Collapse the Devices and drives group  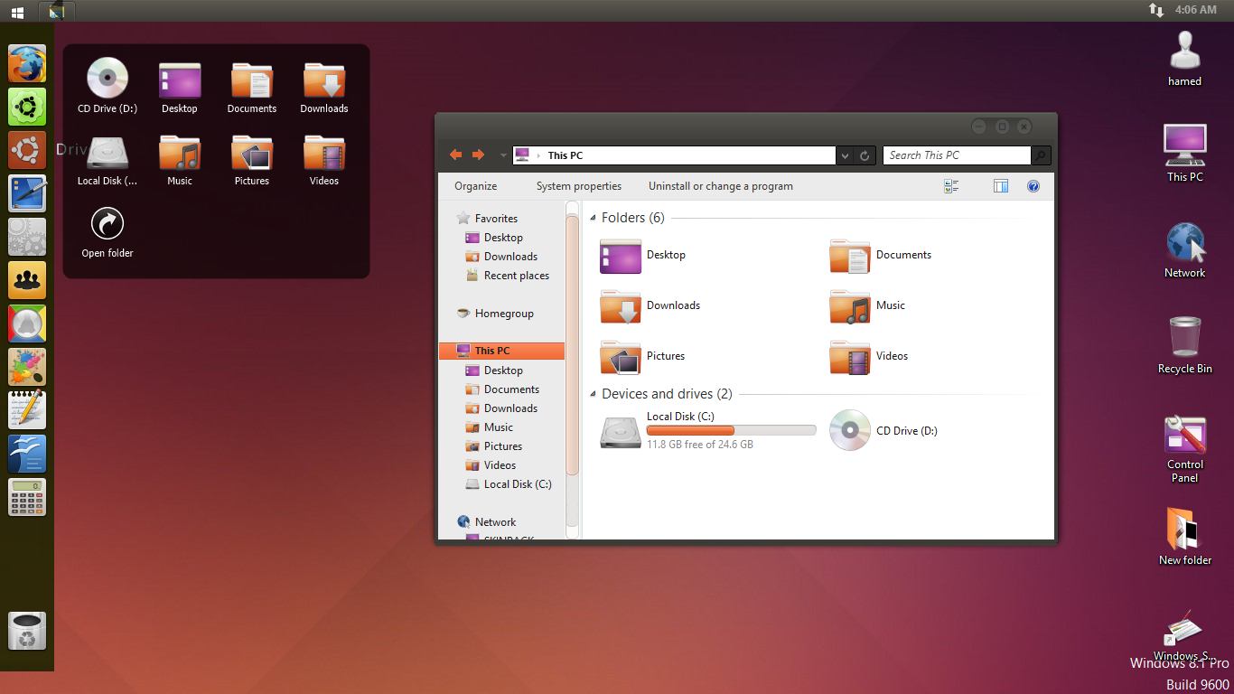coord(594,394)
